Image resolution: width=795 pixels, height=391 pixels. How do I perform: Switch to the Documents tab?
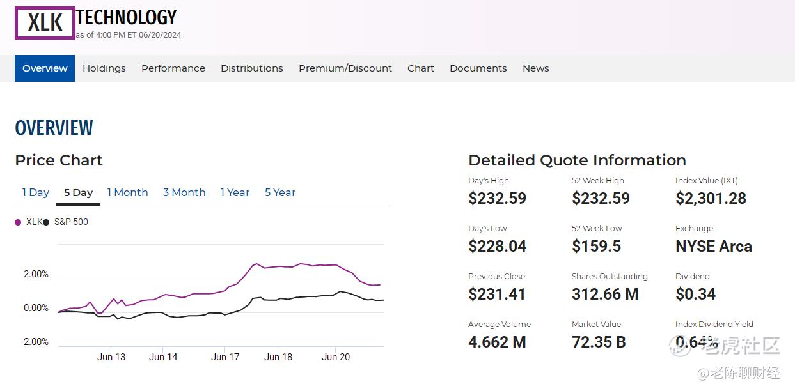click(478, 68)
